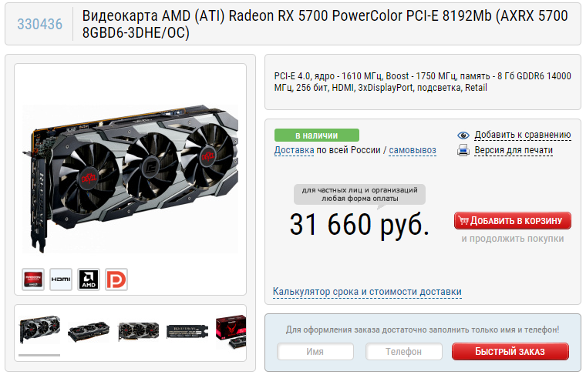Click the AMD logo badge icon

click(89, 279)
